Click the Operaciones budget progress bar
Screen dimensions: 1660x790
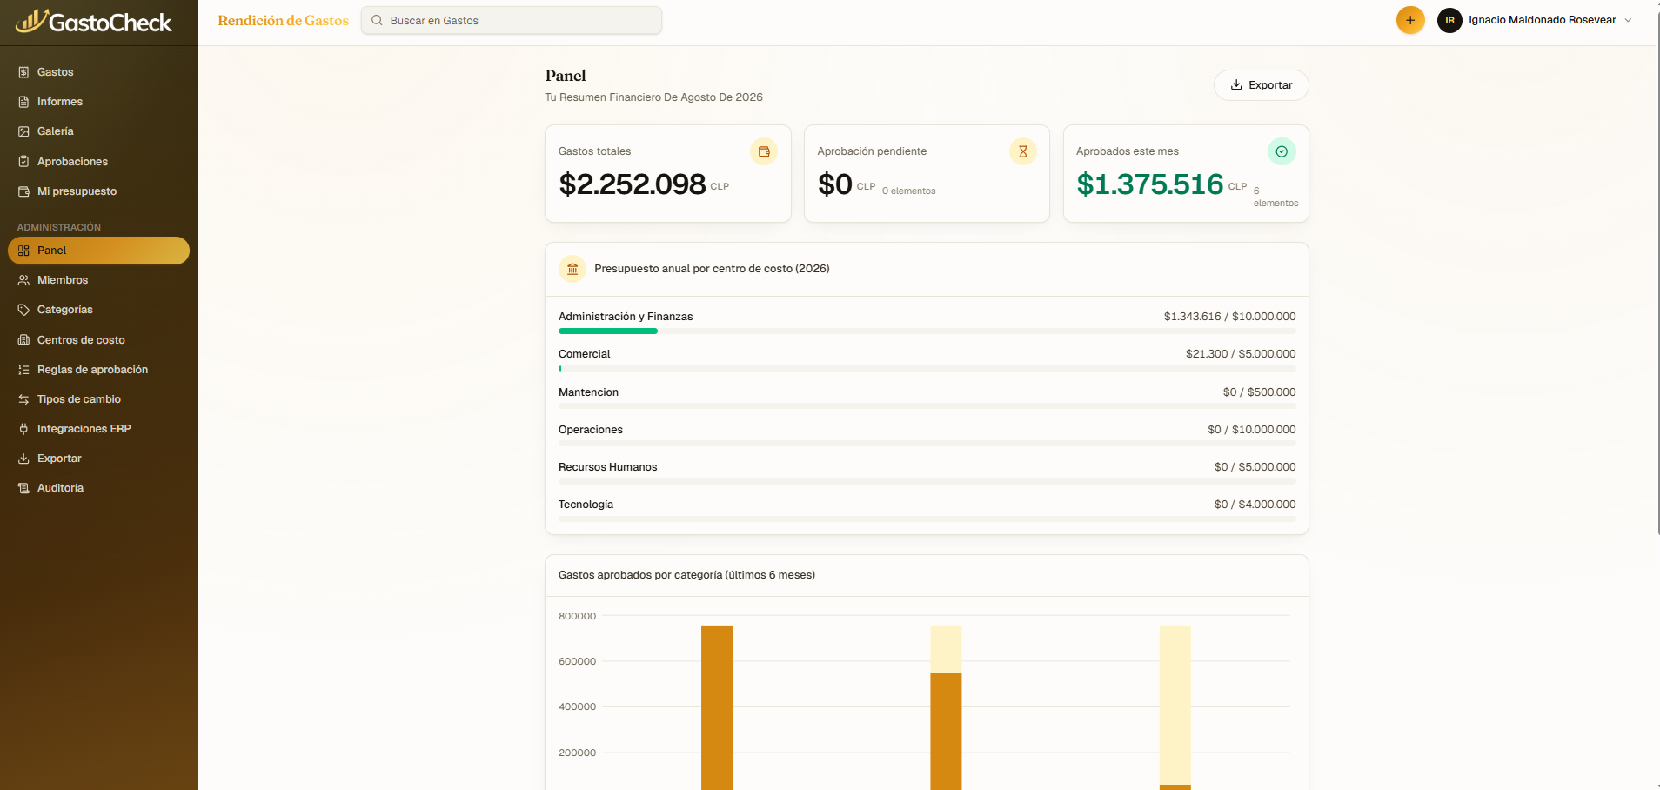(x=927, y=444)
